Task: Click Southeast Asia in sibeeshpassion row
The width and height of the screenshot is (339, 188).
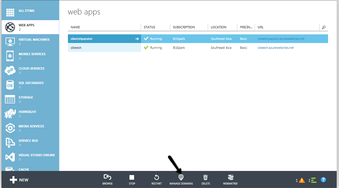Action: pos(221,39)
